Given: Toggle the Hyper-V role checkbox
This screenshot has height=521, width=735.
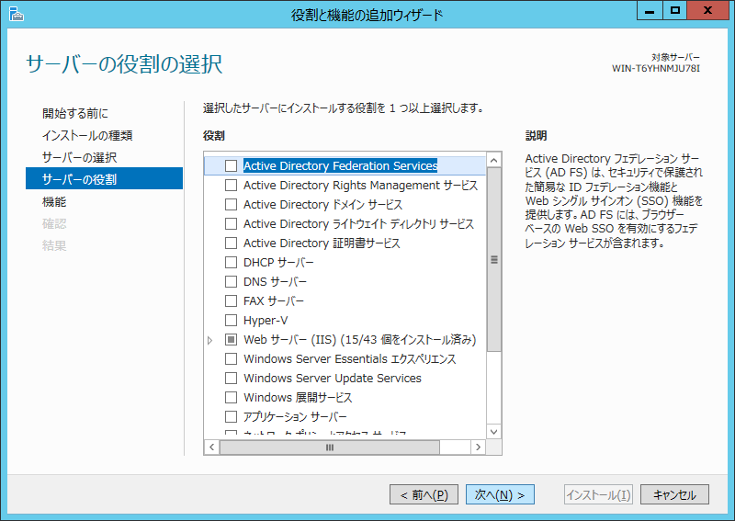Looking at the screenshot, I should coord(231,321).
